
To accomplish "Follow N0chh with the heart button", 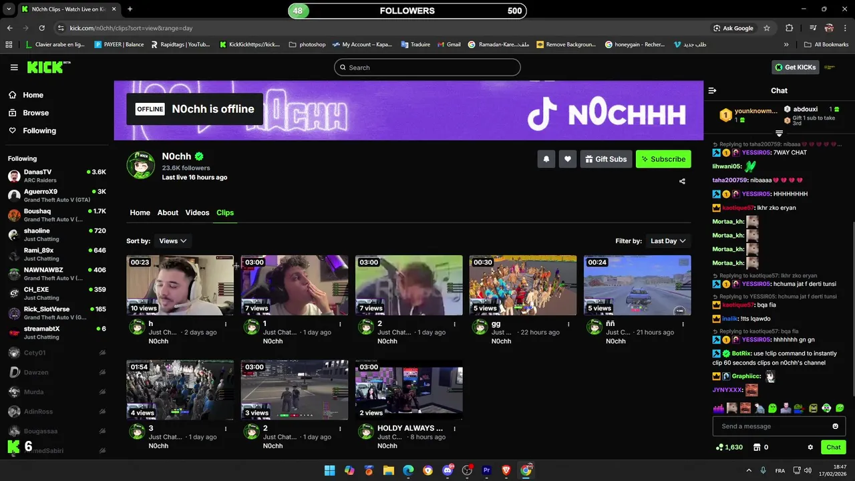I will click(x=568, y=159).
